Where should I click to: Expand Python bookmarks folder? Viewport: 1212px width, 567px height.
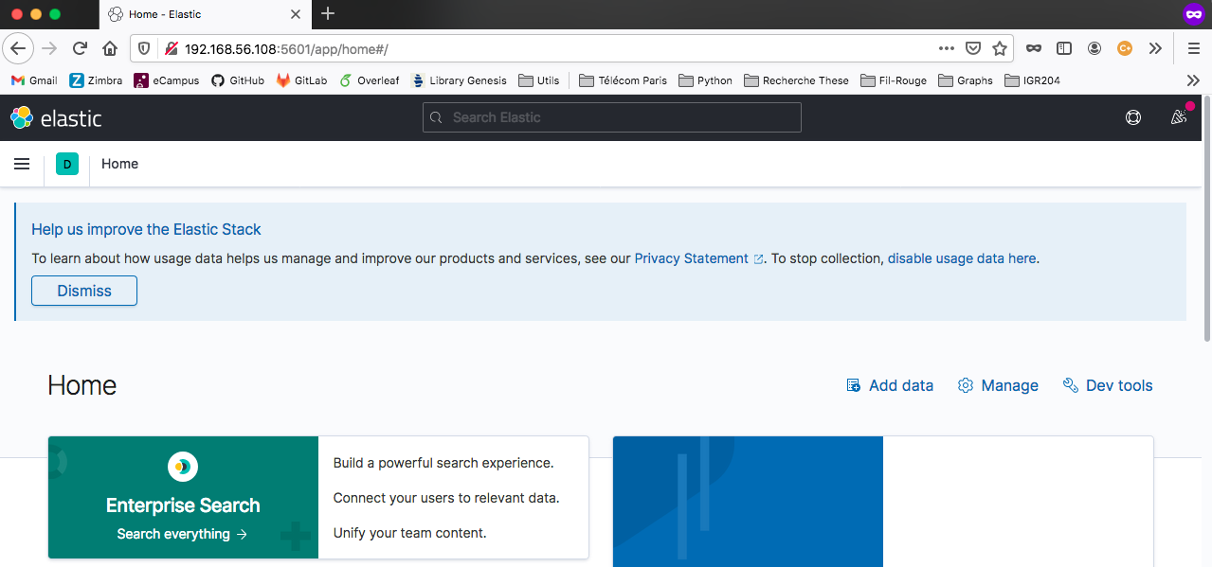[x=705, y=80]
